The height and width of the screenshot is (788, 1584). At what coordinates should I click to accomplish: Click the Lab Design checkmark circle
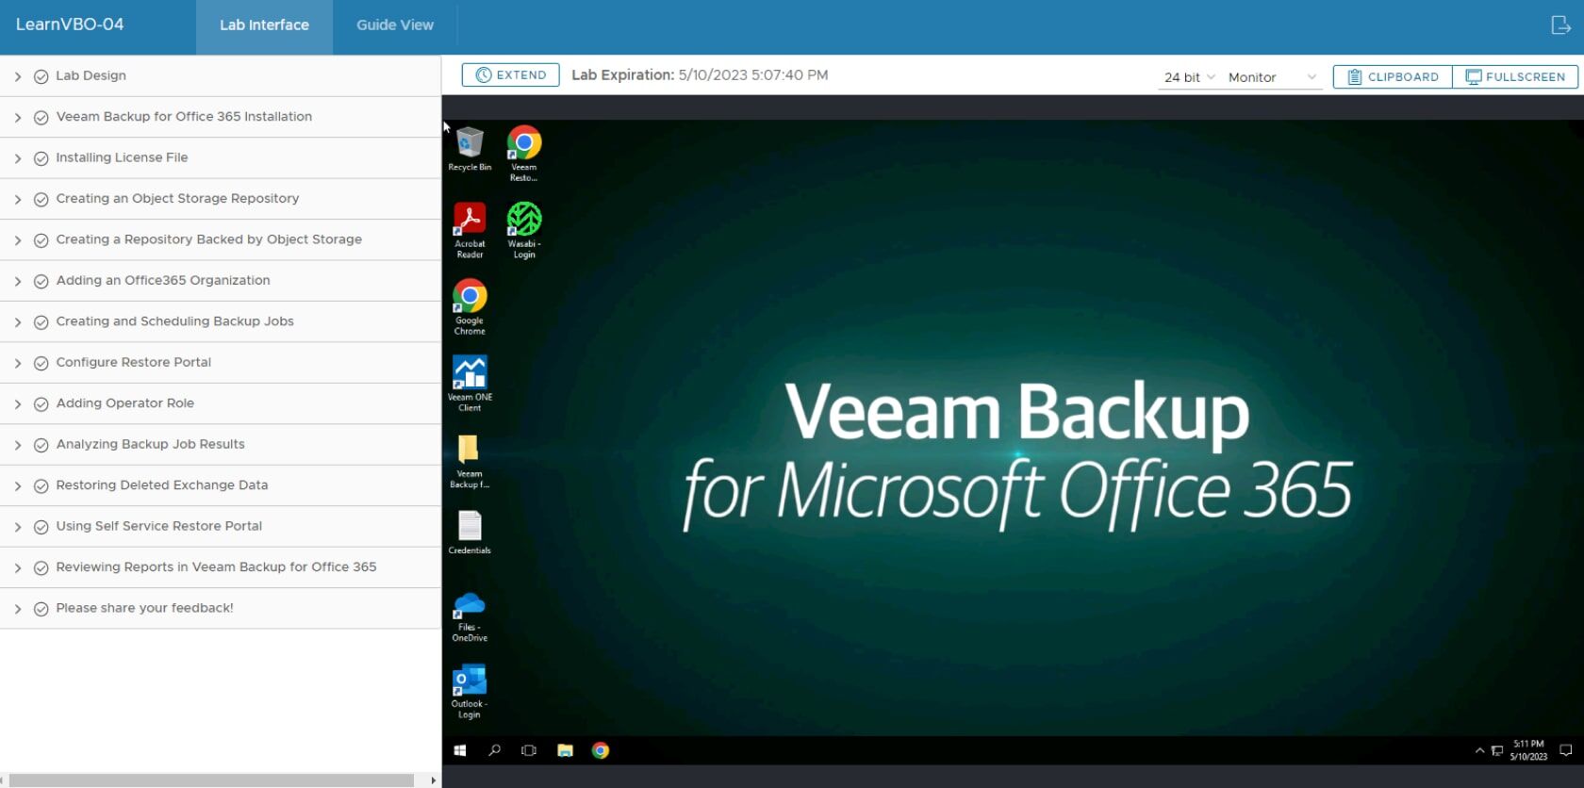click(x=41, y=76)
